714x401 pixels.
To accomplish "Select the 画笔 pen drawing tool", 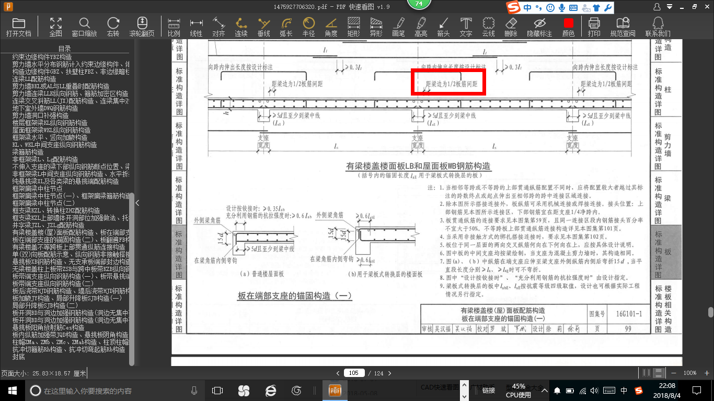I will point(398,27).
